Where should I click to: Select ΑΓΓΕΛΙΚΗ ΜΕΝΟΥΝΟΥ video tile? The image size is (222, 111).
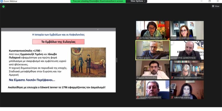pos(153,30)
